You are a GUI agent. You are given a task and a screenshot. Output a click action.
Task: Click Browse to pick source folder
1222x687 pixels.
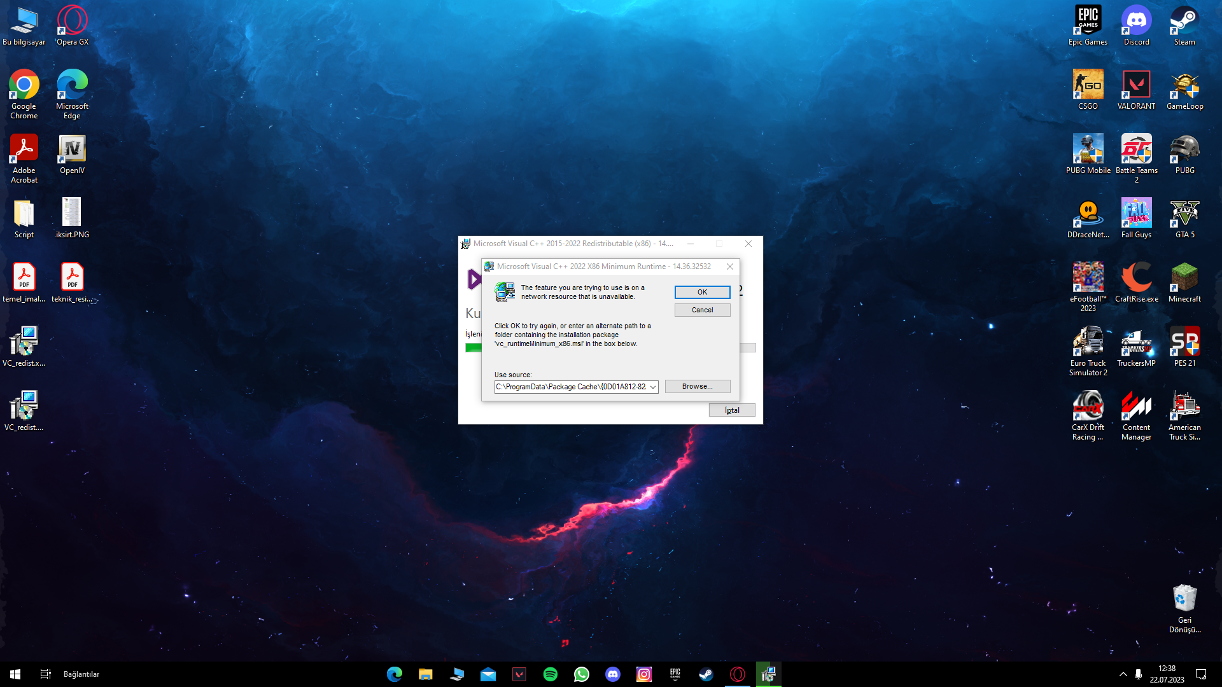[x=697, y=386]
